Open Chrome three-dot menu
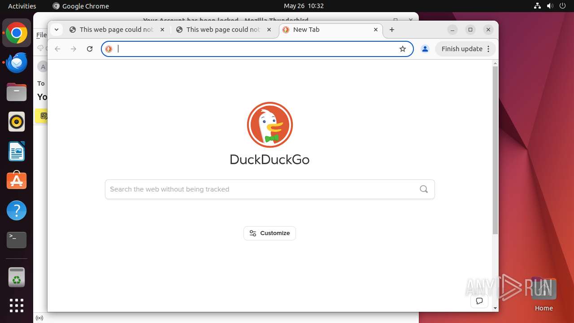574x323 pixels. coord(488,49)
